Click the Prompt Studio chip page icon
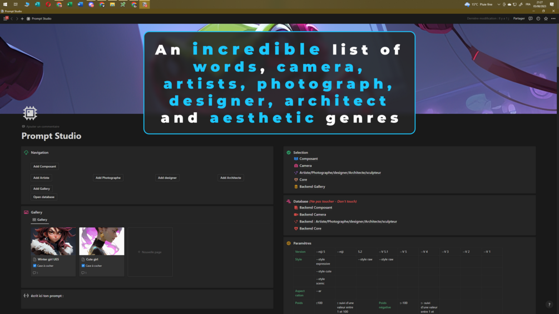The width and height of the screenshot is (559, 314). click(30, 113)
